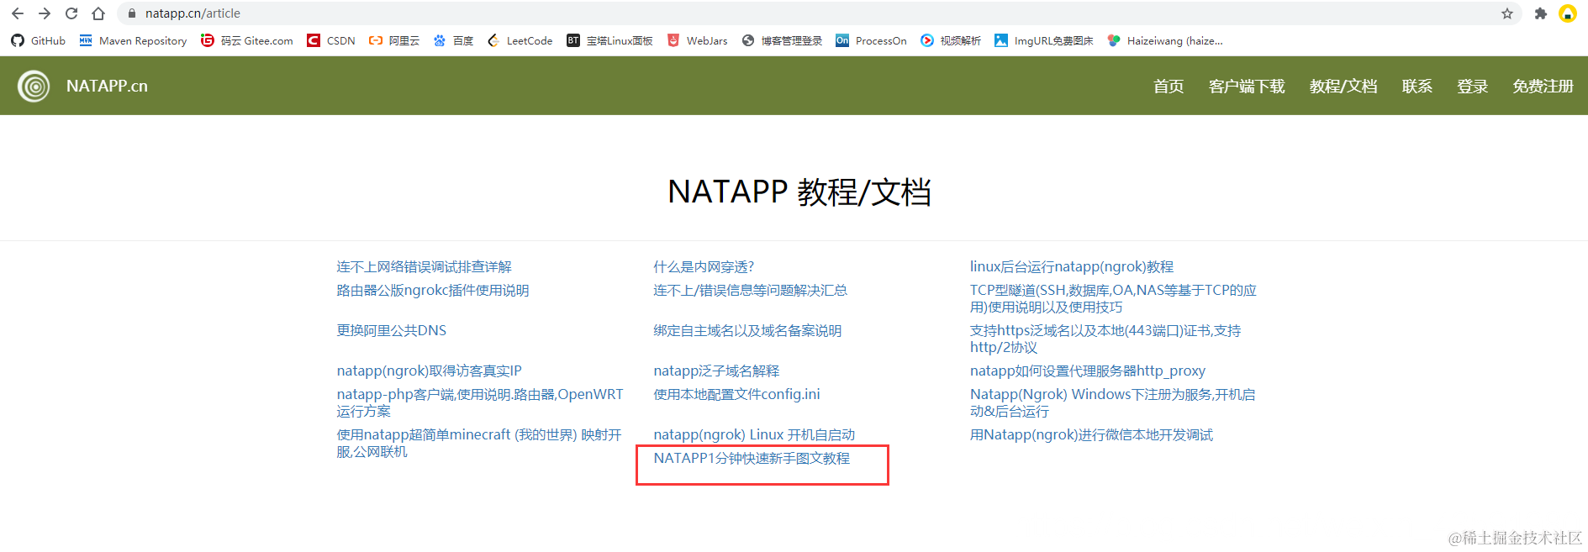Click 免费注册 in the navigation bar
1588x552 pixels.
coord(1543,86)
